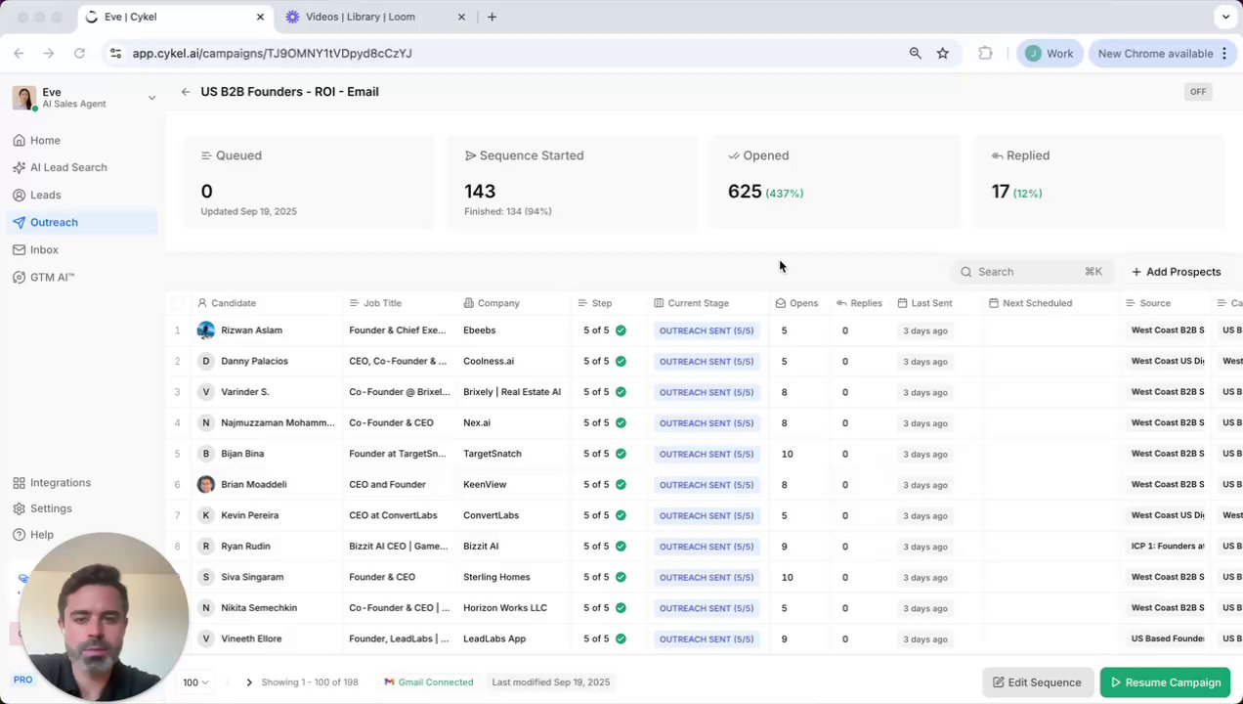Click the Work profile button
The width and height of the screenshot is (1243, 704).
tap(1050, 54)
